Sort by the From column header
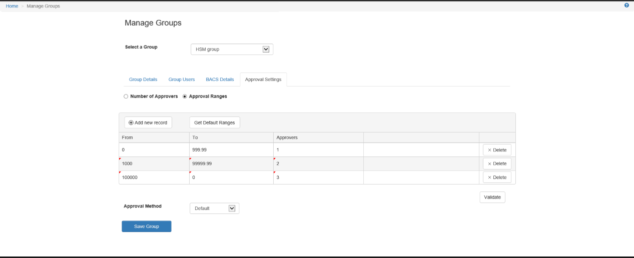634x258 pixels. (154, 137)
